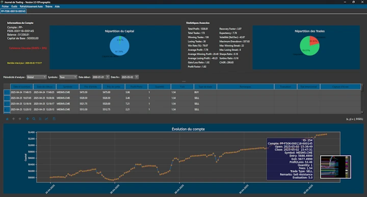
Task: Click the Etat émotionnel column header
Action: [x=308, y=87]
